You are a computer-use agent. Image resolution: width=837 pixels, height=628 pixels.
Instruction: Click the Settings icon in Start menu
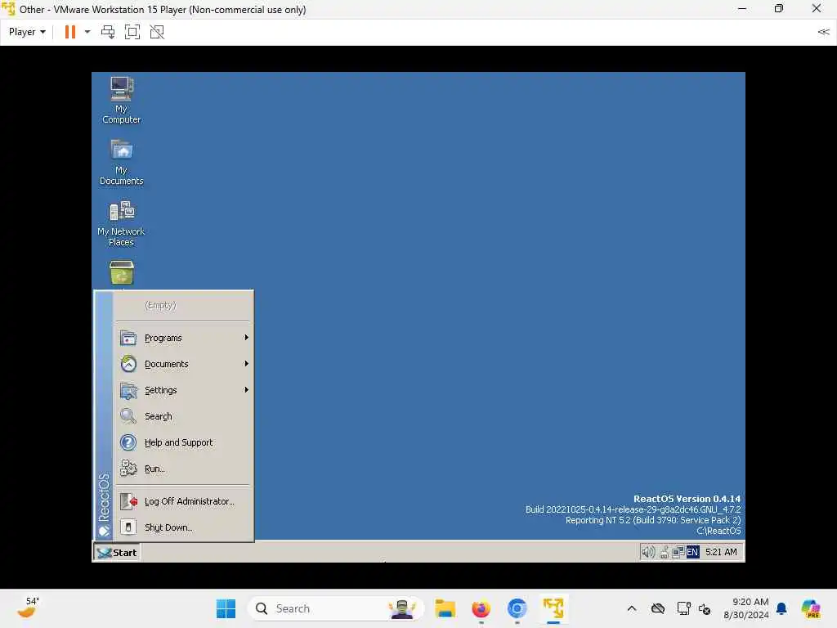click(128, 390)
